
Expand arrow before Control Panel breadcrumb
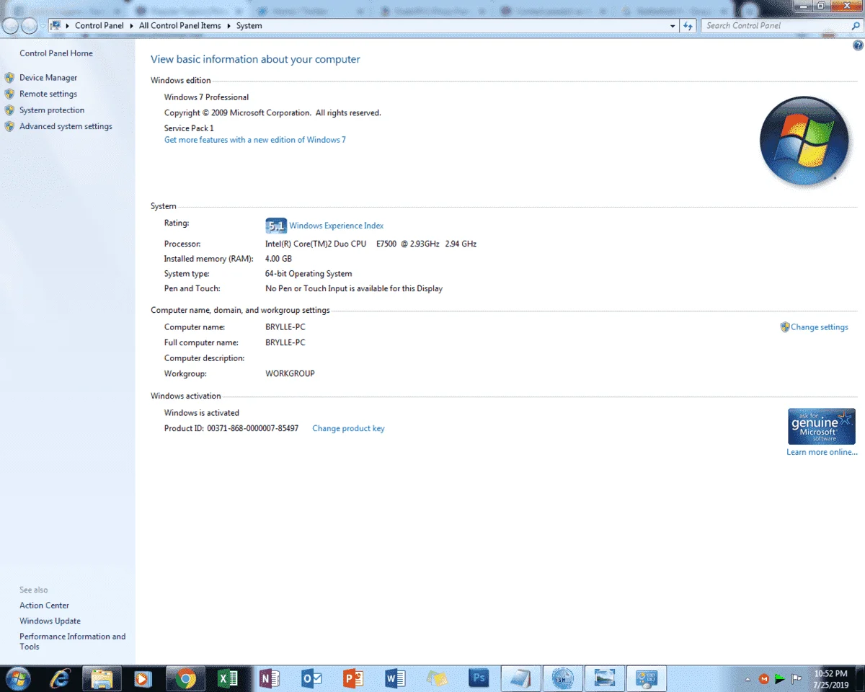[x=68, y=26]
